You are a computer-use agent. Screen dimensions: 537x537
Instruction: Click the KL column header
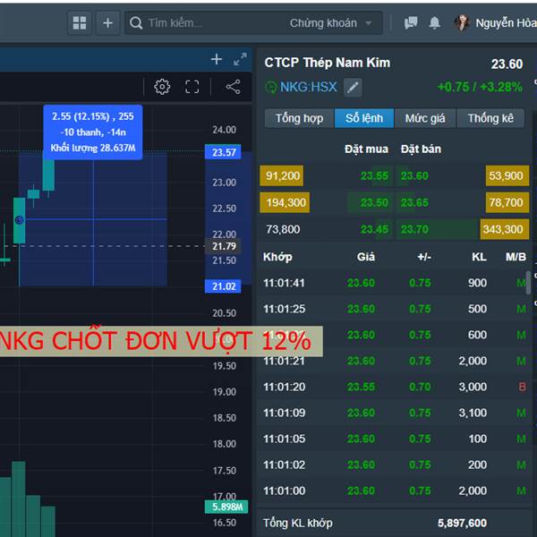click(x=479, y=257)
